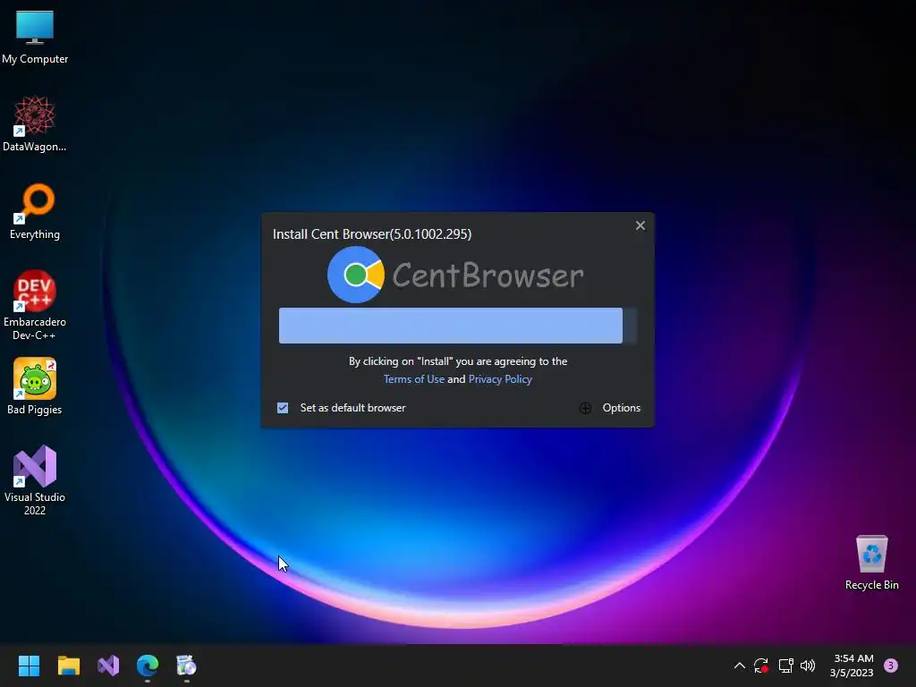Open the Windows Start menu

tap(29, 666)
